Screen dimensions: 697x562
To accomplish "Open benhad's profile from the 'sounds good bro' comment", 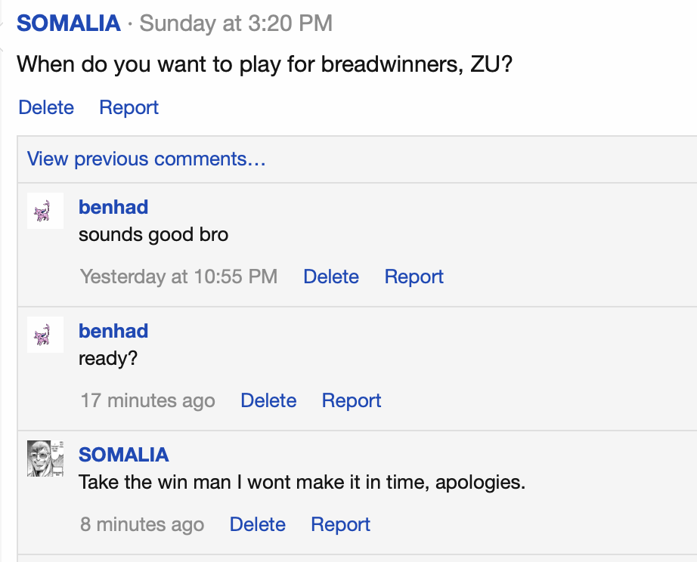I will point(113,206).
